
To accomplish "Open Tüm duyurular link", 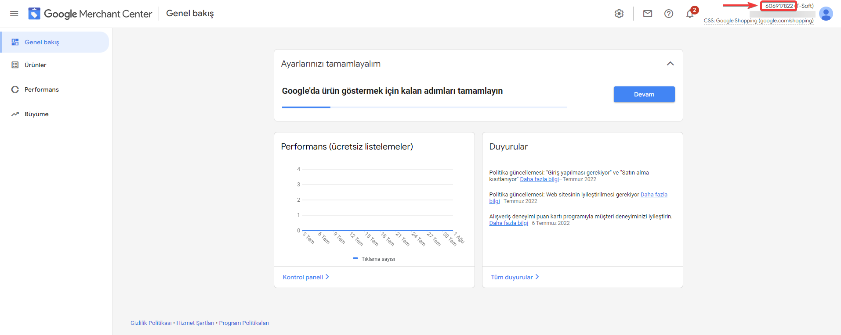I will click(515, 277).
